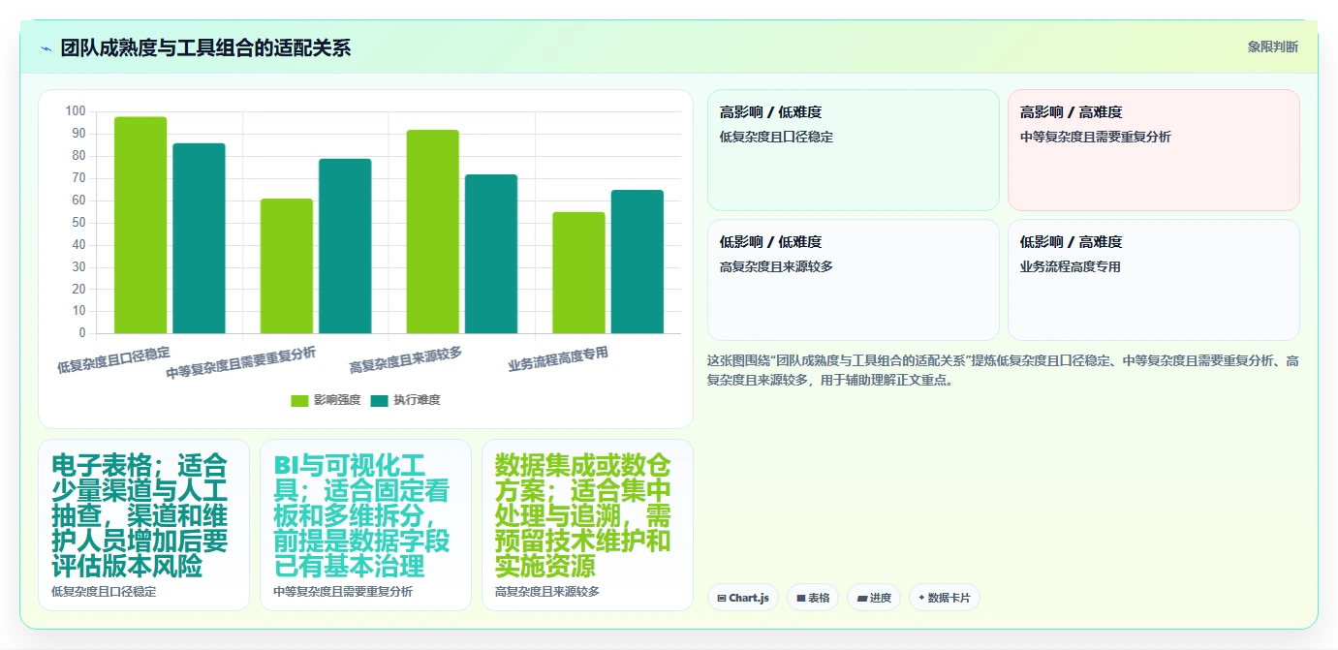Select the 低影响 / 低难度 quadrant card

[854, 280]
